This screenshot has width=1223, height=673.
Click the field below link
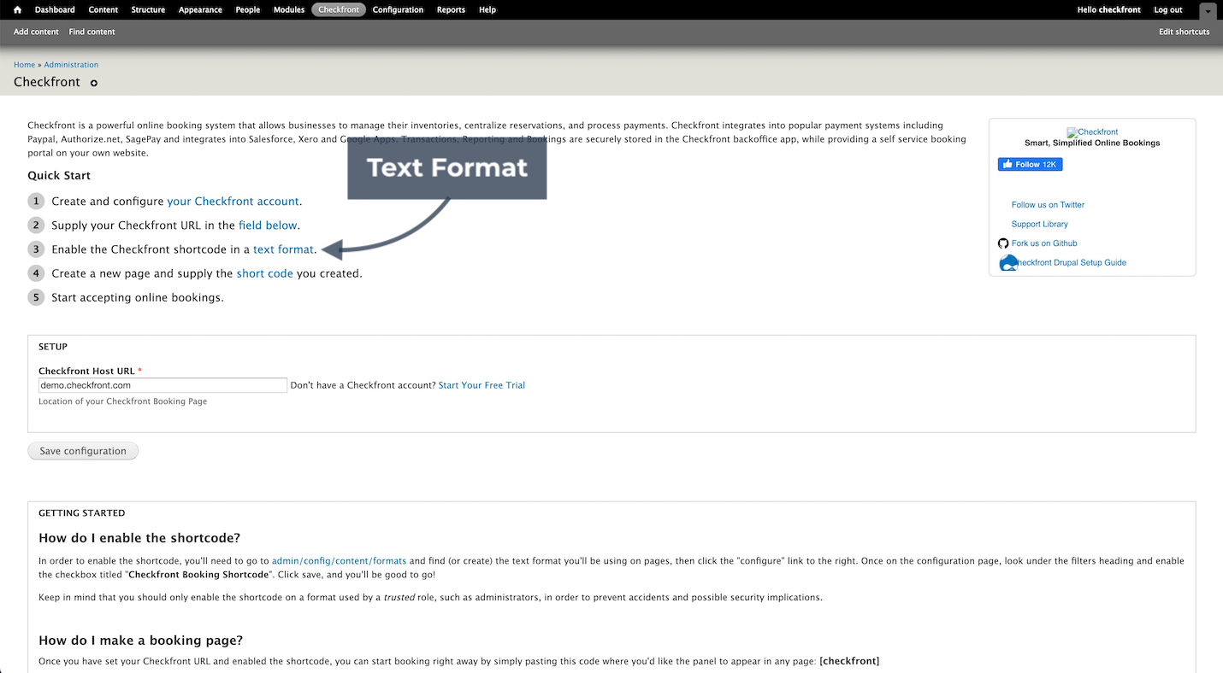tap(268, 225)
